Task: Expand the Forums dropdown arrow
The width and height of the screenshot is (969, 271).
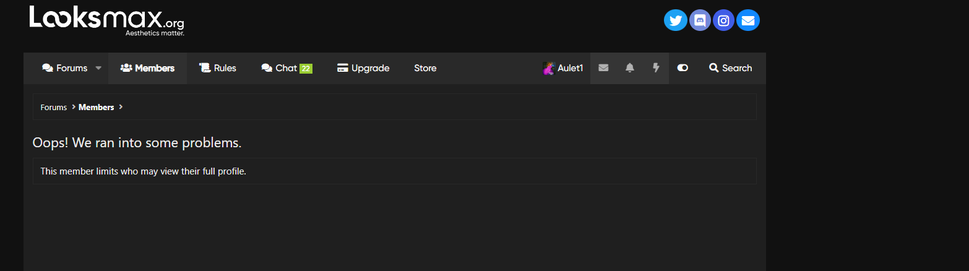Action: (x=98, y=68)
